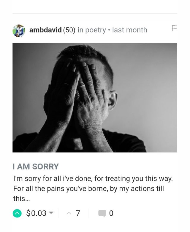The width and height of the screenshot is (190, 232).
Task: Open the ambdavid author profile link
Action: [x=45, y=30]
